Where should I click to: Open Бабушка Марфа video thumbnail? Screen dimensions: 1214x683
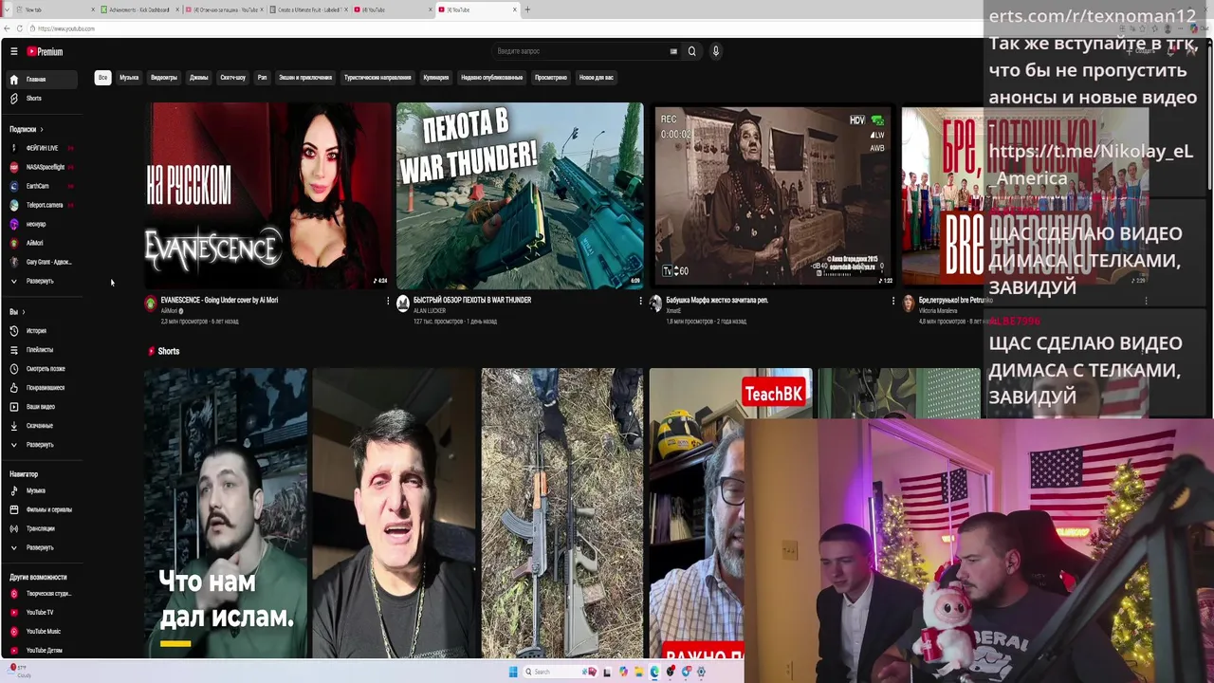(x=772, y=195)
